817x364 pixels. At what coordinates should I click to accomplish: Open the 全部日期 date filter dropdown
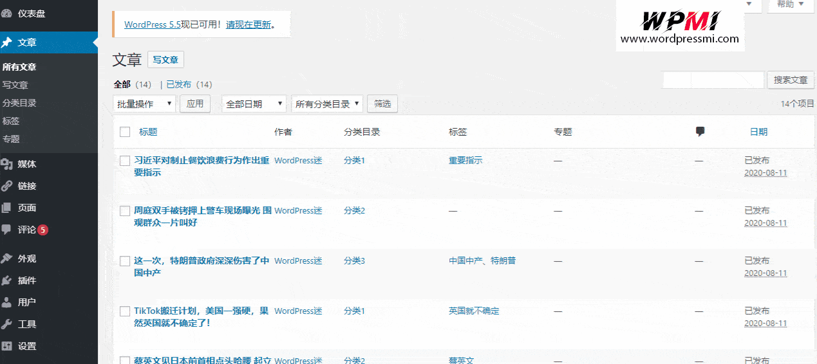(x=254, y=104)
